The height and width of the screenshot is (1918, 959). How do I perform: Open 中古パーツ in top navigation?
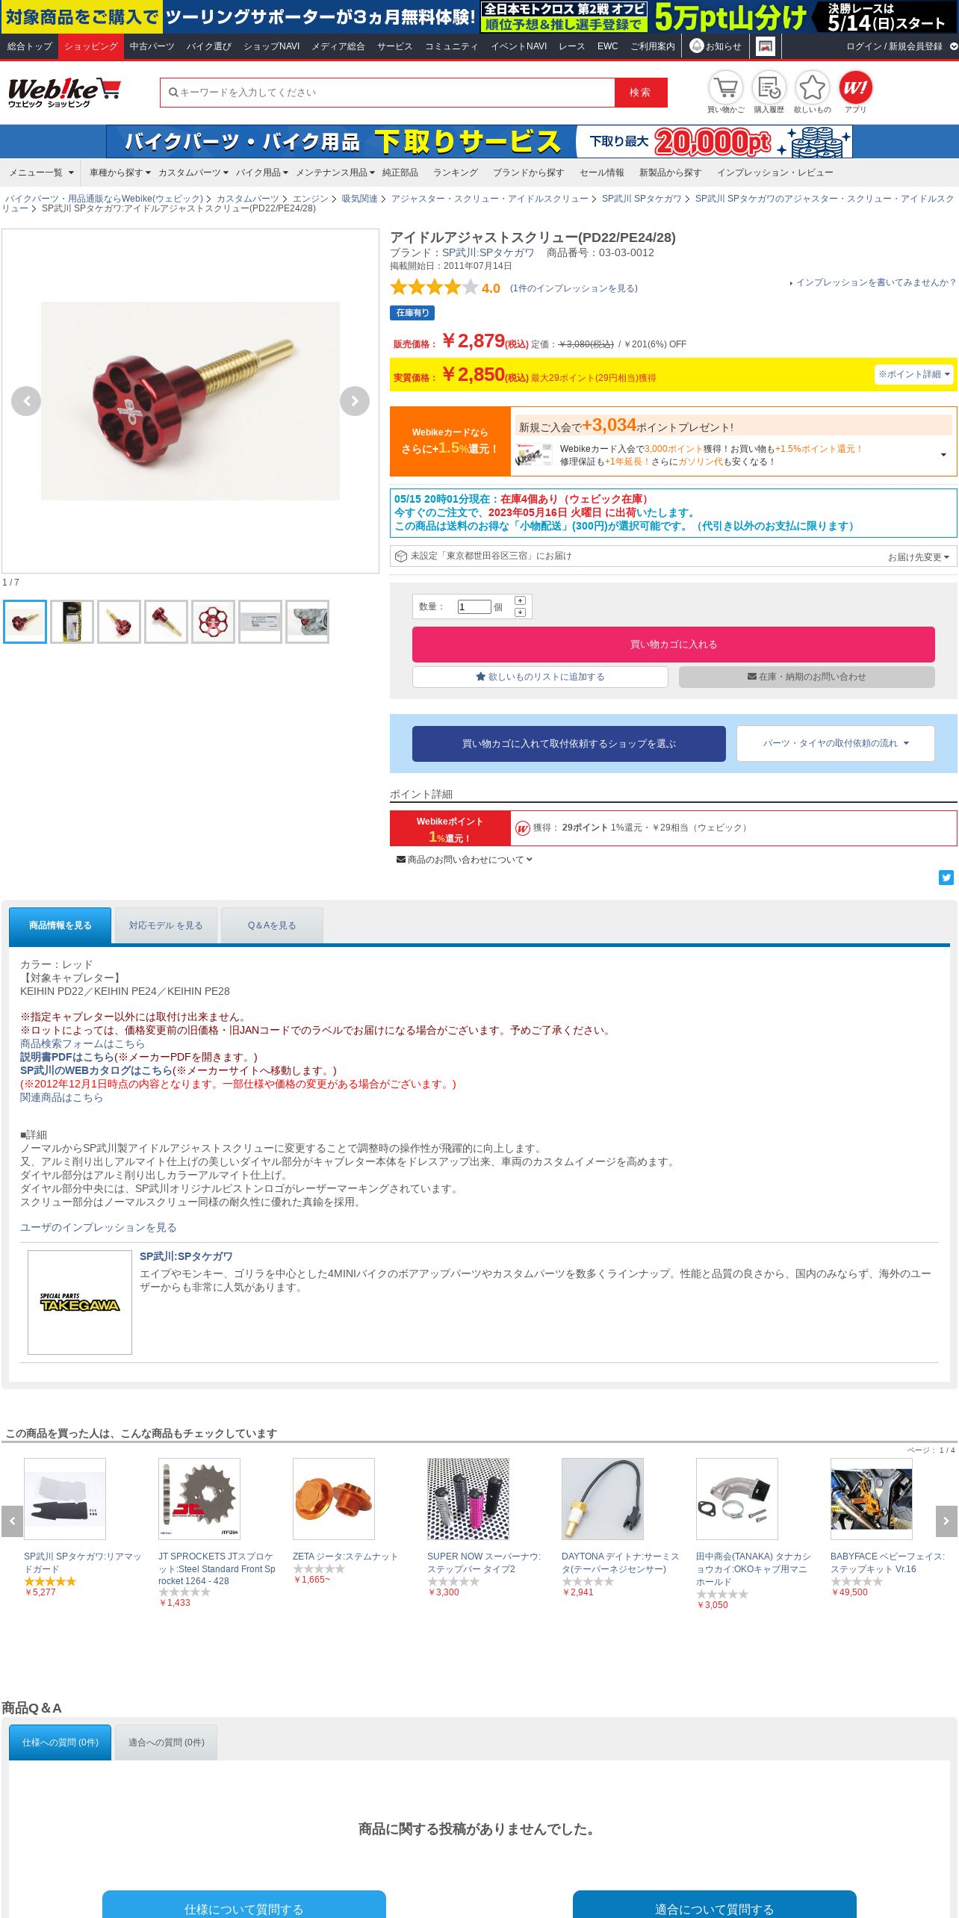(152, 46)
